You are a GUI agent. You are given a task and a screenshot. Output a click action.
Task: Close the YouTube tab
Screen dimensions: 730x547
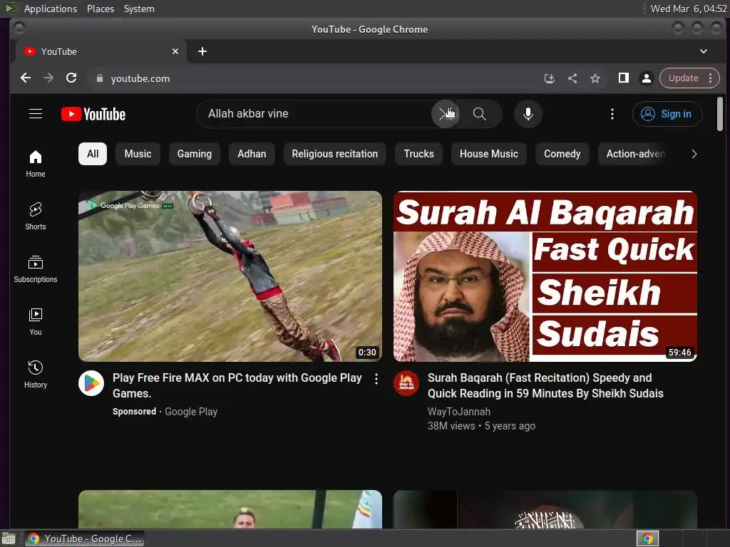tap(175, 51)
